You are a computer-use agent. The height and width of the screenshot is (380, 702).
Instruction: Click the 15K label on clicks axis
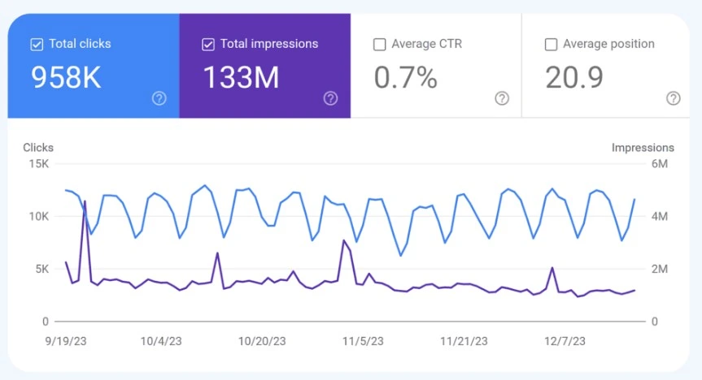[39, 164]
